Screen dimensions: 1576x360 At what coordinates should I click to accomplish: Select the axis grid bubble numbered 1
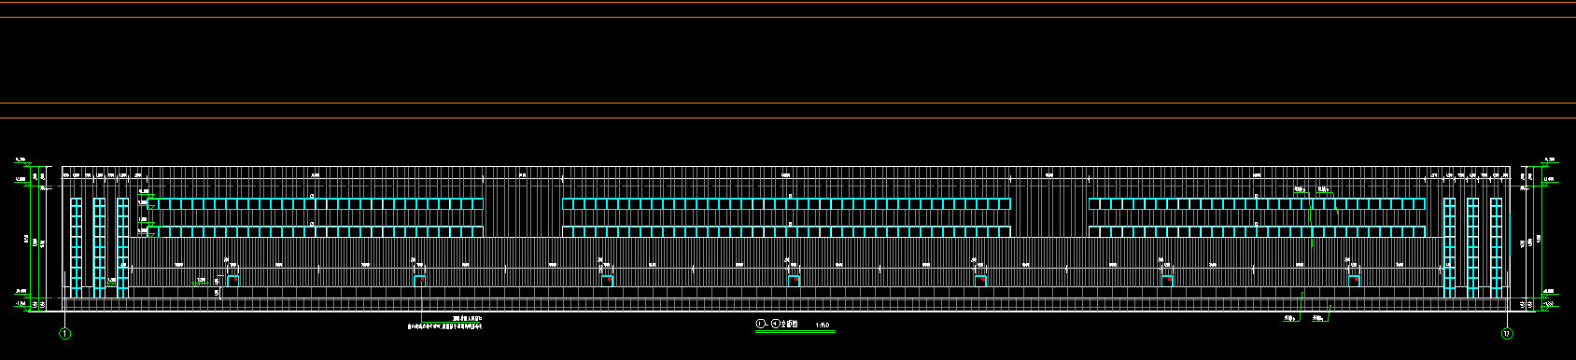tap(64, 332)
